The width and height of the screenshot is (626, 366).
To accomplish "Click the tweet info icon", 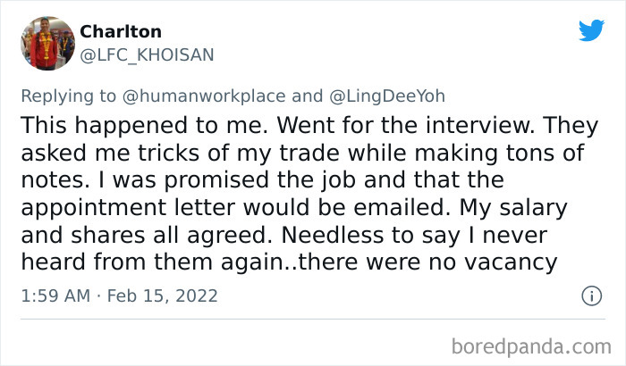I will point(591,295).
